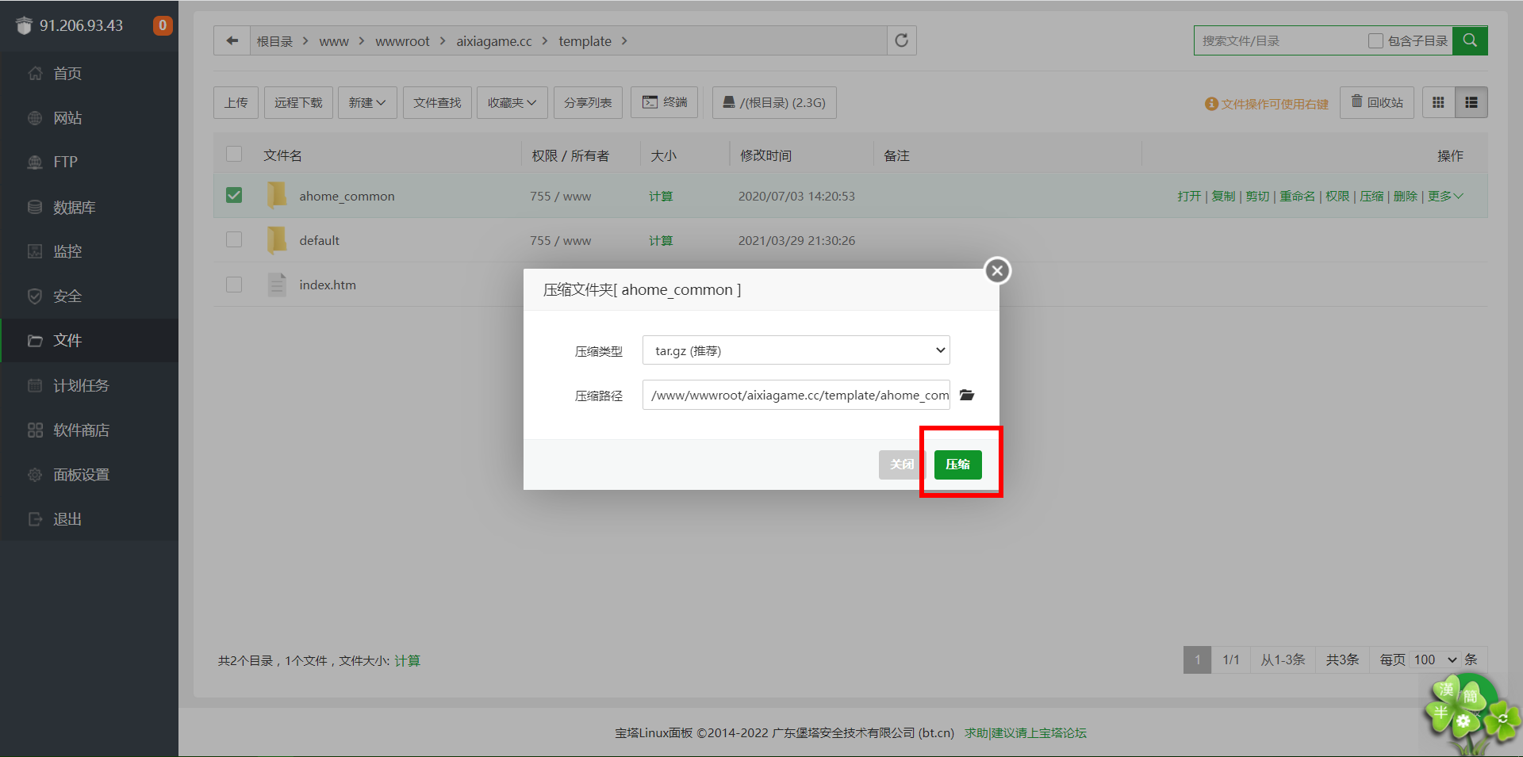Click wwwroot breadcrumb

[x=402, y=41]
